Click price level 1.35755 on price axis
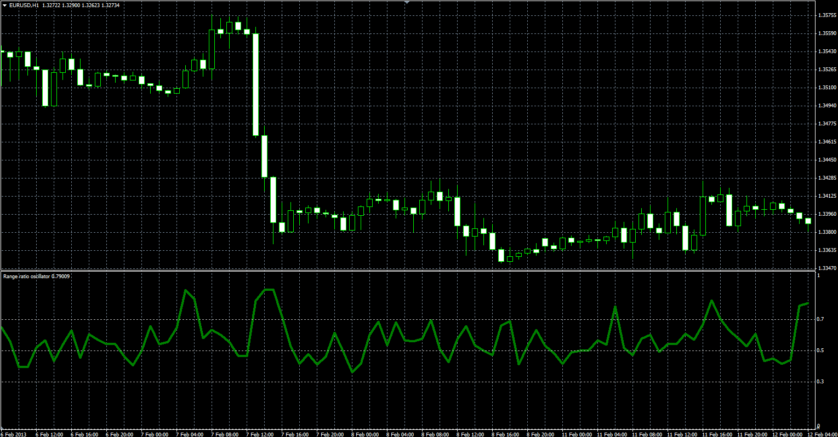The image size is (838, 437). point(826,15)
